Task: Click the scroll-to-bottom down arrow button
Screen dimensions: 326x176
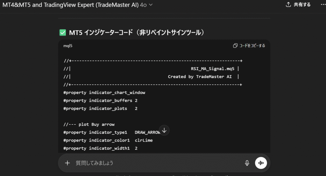Action: click(x=164, y=130)
